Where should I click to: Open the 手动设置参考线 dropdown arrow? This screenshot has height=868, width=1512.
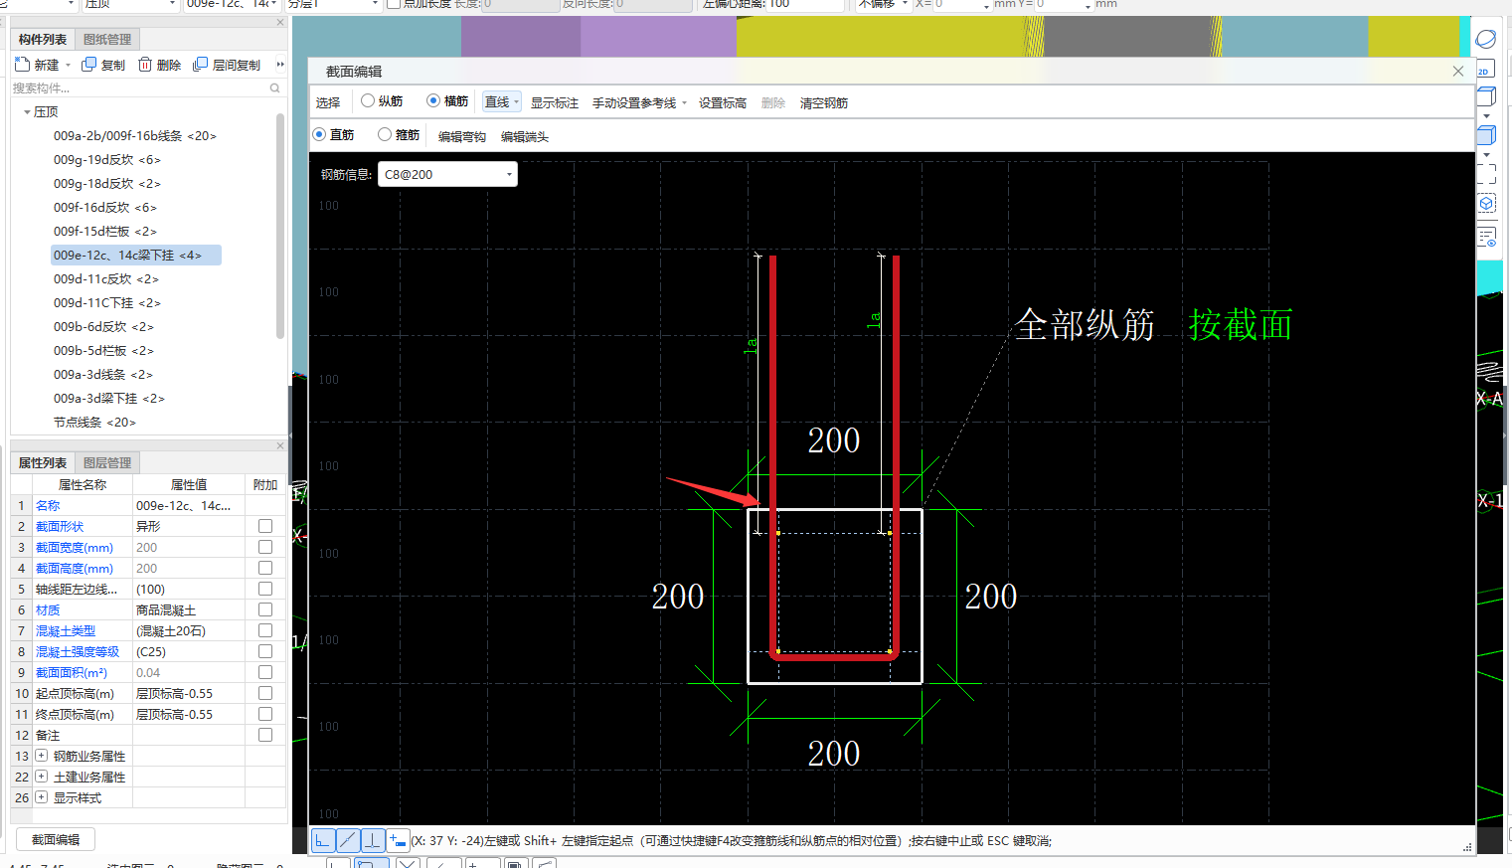685,102
